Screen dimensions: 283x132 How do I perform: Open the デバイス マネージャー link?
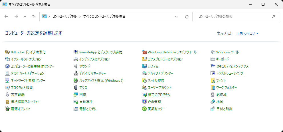point(92,74)
